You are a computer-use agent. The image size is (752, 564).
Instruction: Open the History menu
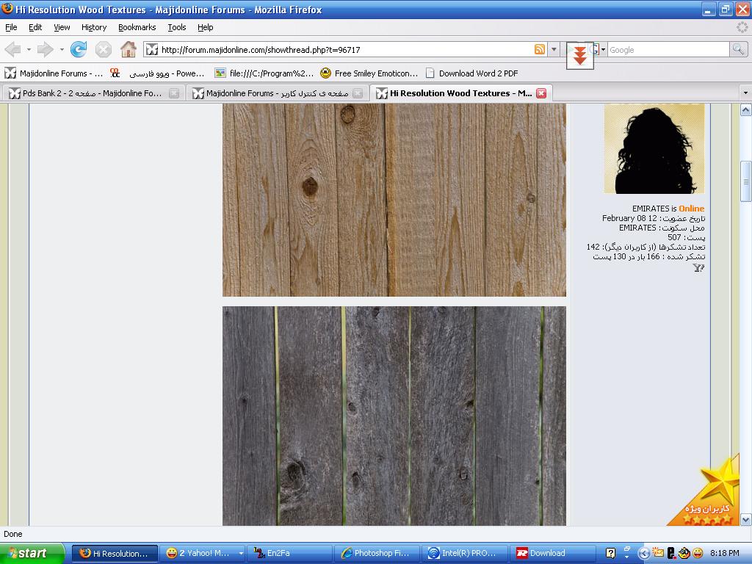click(x=94, y=27)
